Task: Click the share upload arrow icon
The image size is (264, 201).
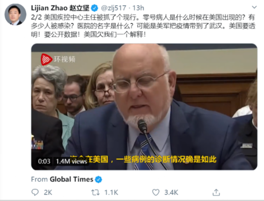Action: 216,192
